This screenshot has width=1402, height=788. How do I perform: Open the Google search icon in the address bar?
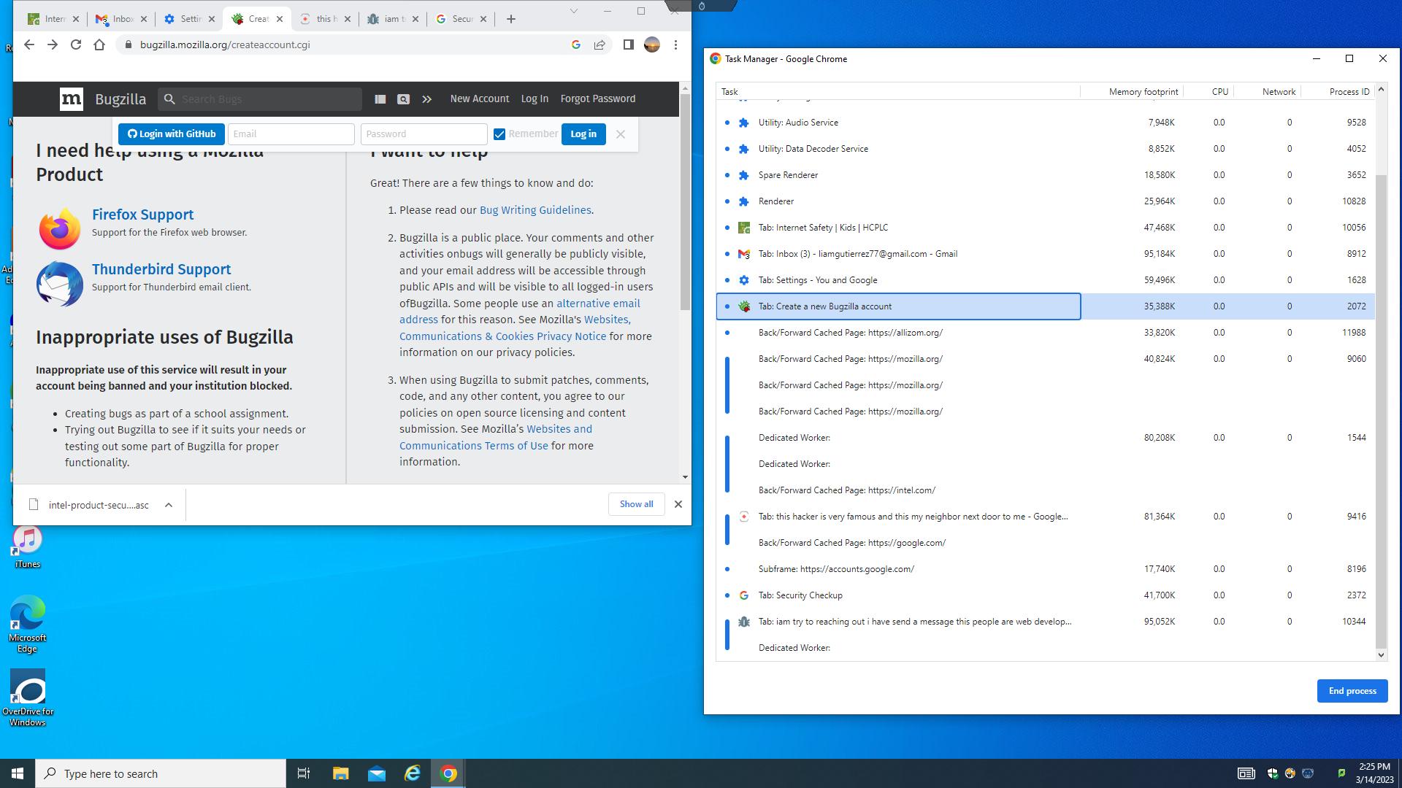pyautogui.click(x=576, y=45)
